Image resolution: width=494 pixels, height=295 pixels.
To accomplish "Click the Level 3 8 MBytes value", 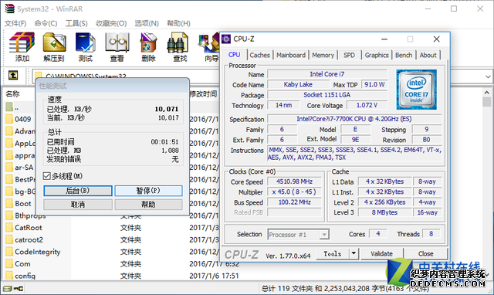I will point(384,212).
